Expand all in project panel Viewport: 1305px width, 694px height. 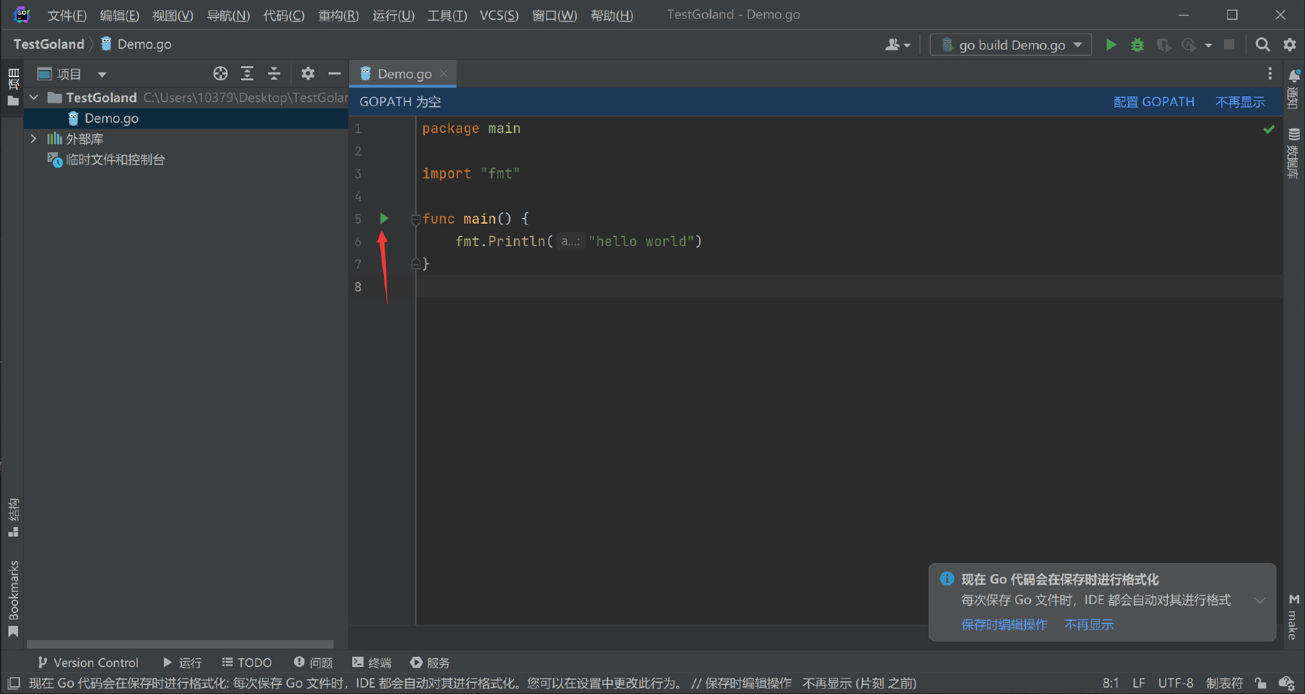247,73
